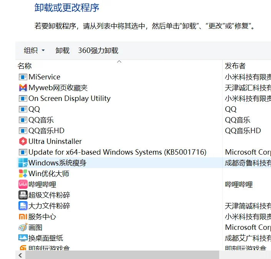
Task: Select the 画图 entry name
Action: pyautogui.click(x=35, y=227)
